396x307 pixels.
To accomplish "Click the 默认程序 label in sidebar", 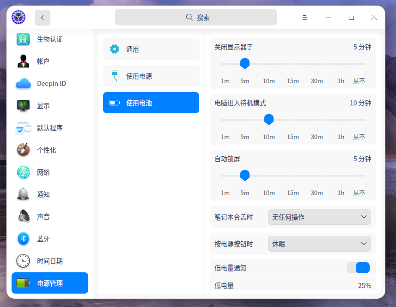I will pyautogui.click(x=50, y=128).
